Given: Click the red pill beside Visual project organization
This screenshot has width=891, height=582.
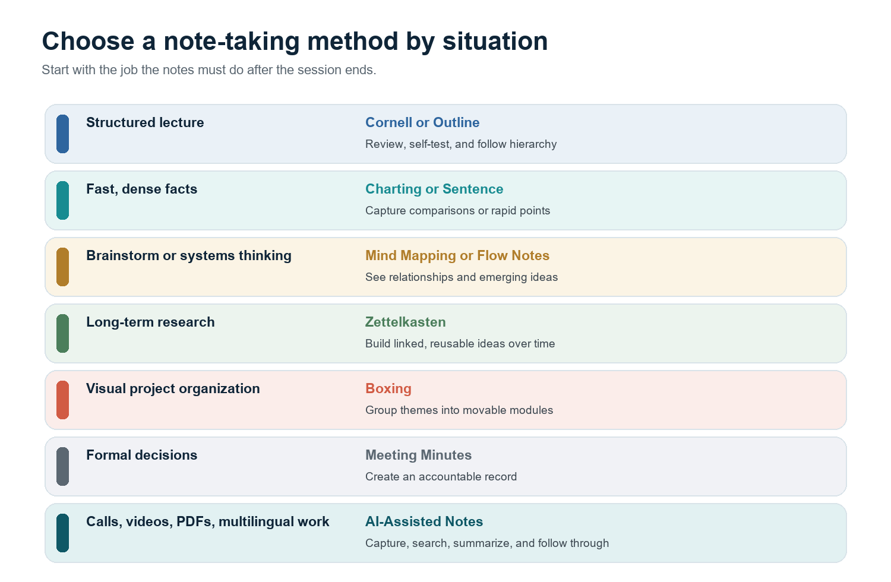Looking at the screenshot, I should point(62,400).
